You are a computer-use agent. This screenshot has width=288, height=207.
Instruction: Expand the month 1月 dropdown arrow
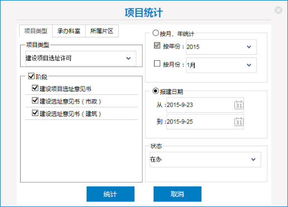[249, 65]
